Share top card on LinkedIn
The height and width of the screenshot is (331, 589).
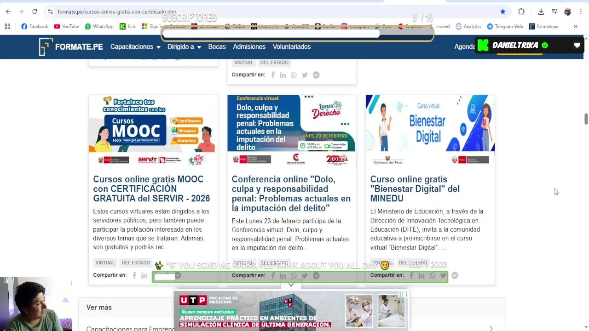click(283, 75)
